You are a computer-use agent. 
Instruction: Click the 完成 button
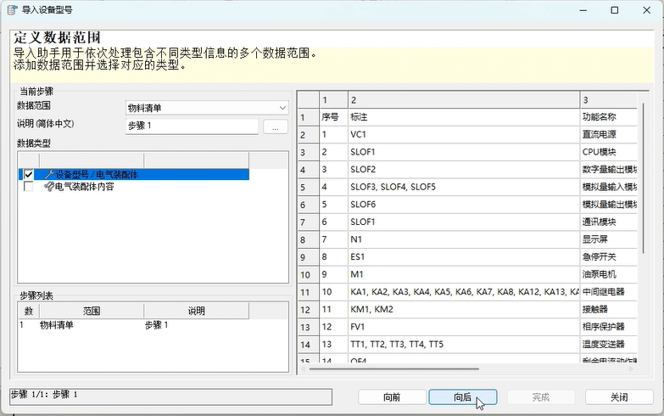(541, 397)
